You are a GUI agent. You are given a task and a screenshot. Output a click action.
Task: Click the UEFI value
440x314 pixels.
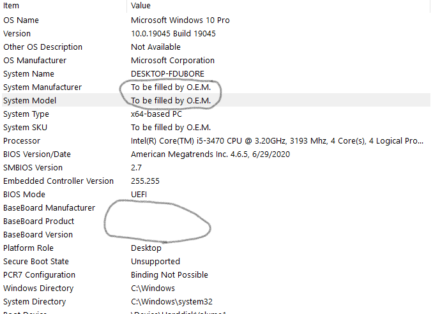tap(139, 195)
